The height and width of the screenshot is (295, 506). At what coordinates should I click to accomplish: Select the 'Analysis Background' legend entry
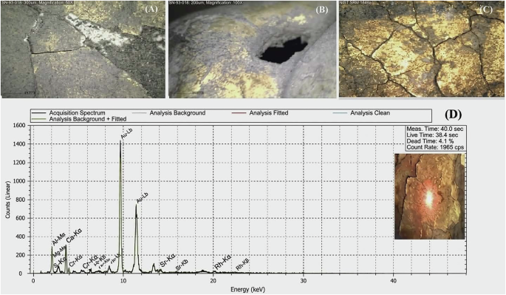[x=177, y=113]
